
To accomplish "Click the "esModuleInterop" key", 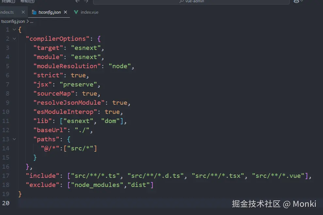I will [x=65, y=112].
